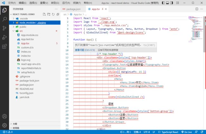
Task: Open the Extensions view icon
Action: [x=4, y=46]
